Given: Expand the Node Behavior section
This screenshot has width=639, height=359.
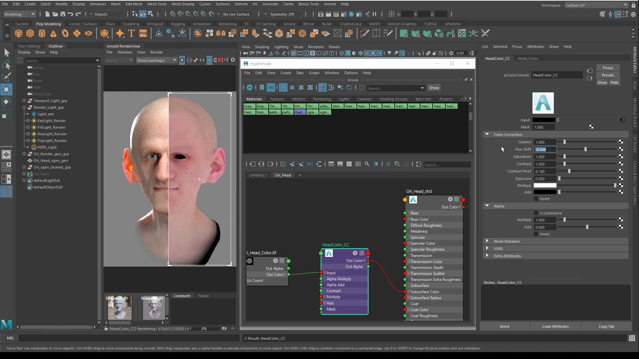Looking at the screenshot, I should (487, 241).
